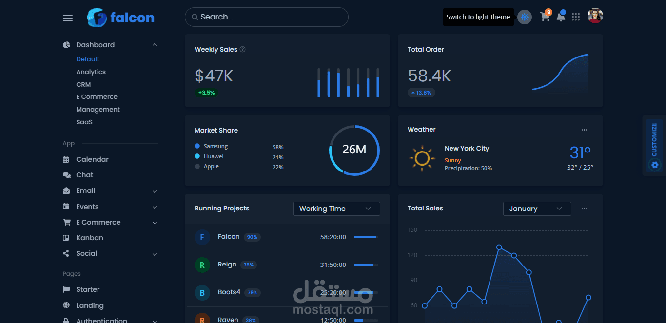
Task: Click the Reign project progress bar
Action: click(x=366, y=265)
